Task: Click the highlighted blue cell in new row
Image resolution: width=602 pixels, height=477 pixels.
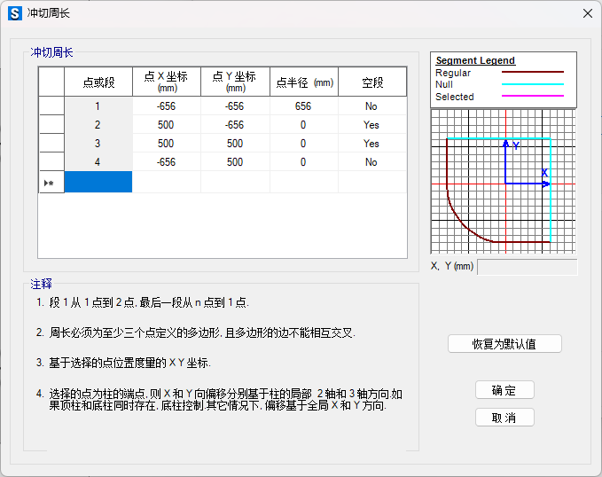Action: click(x=98, y=182)
